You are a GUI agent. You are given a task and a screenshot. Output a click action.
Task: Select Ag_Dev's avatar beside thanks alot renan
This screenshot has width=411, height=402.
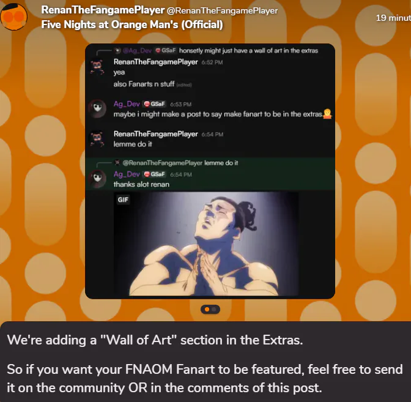click(x=97, y=179)
